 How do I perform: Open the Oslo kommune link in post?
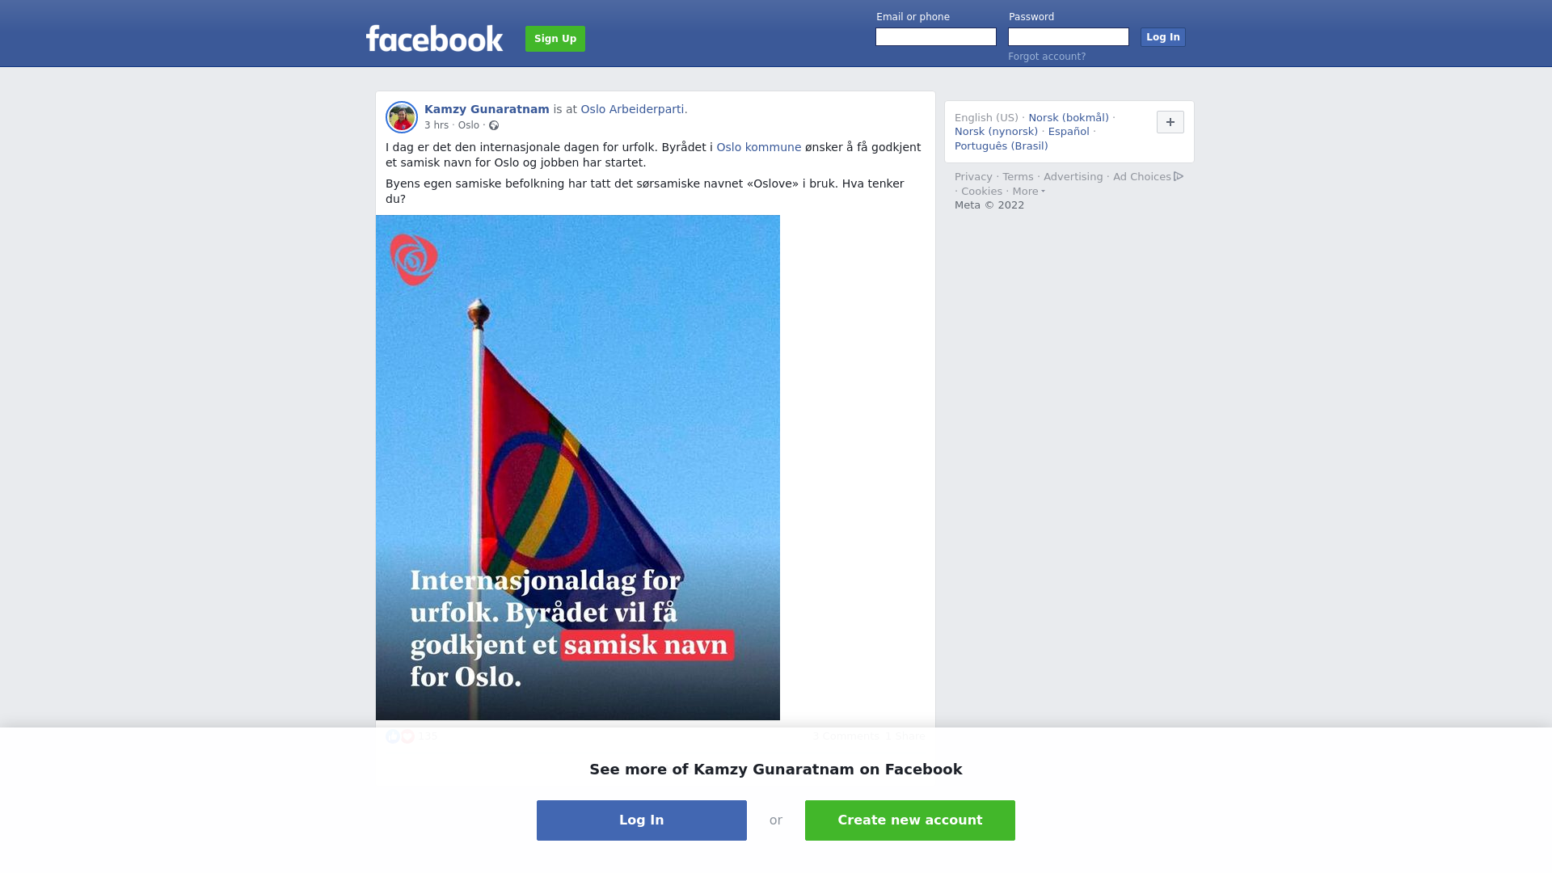point(758,147)
